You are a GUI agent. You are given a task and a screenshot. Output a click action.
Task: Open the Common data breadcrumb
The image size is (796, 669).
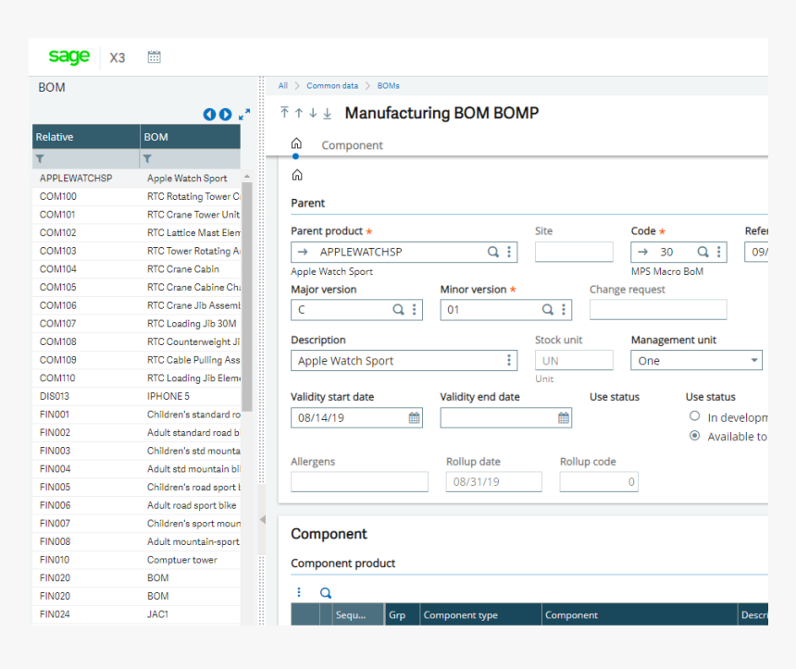click(332, 86)
